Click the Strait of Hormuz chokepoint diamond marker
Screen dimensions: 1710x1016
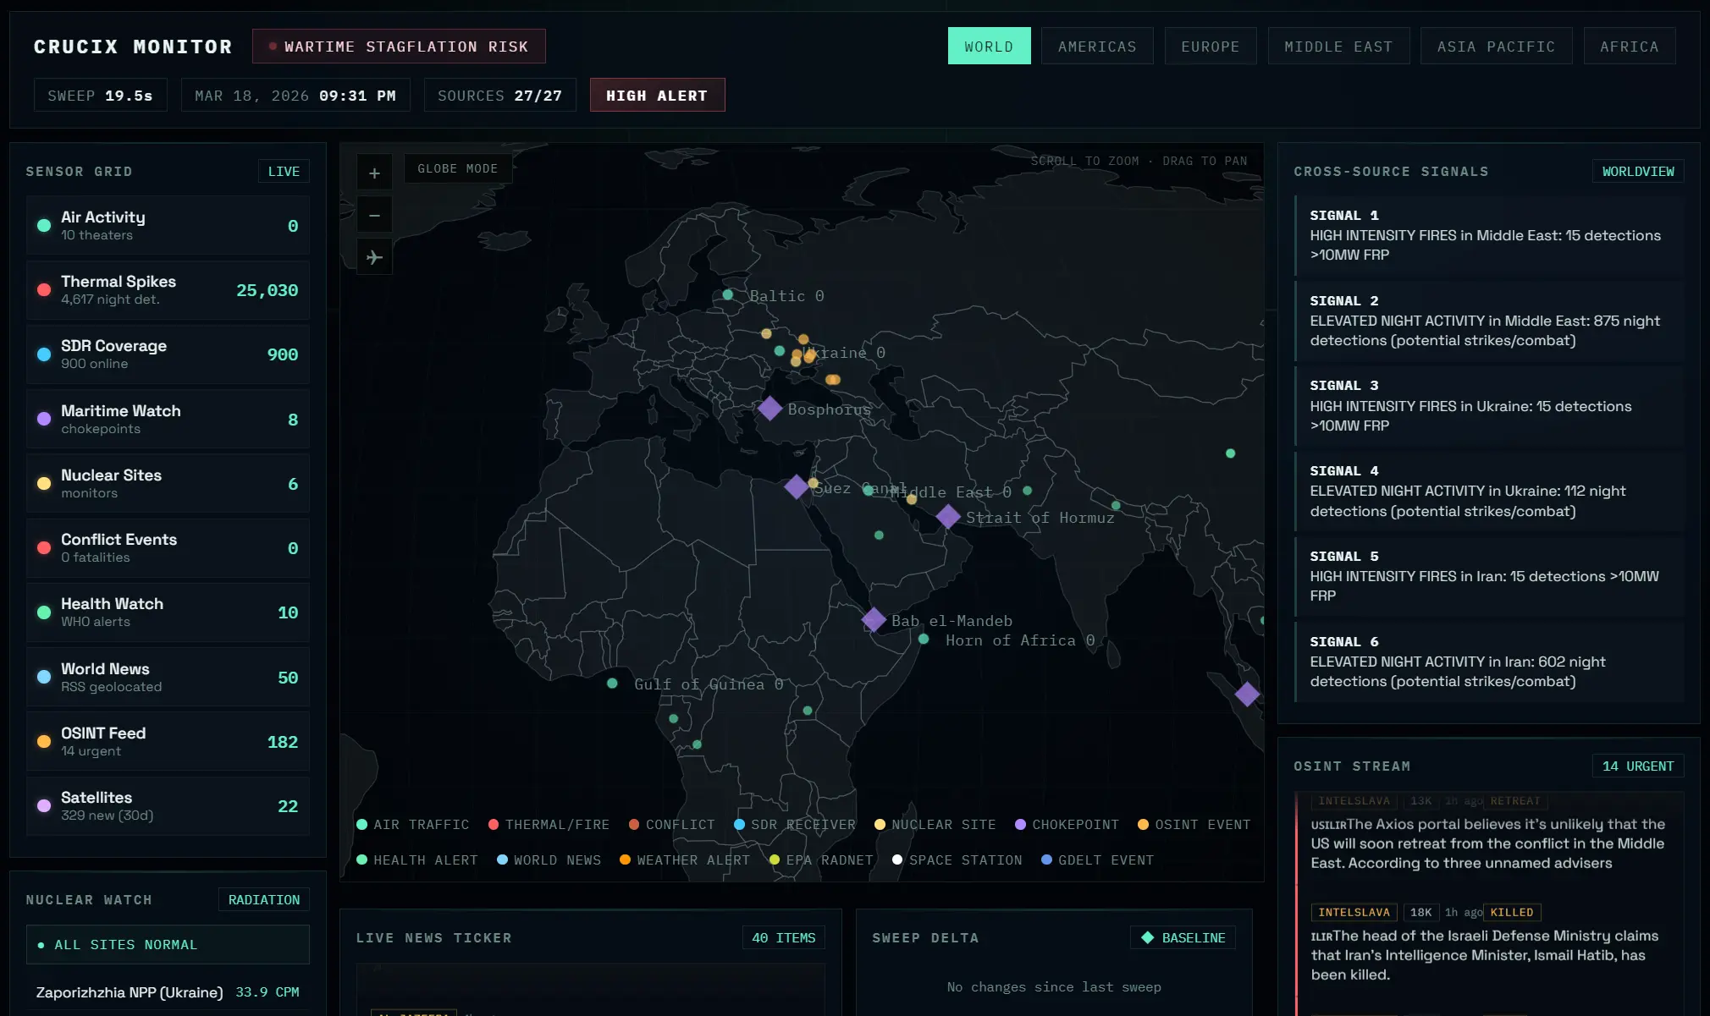947,517
